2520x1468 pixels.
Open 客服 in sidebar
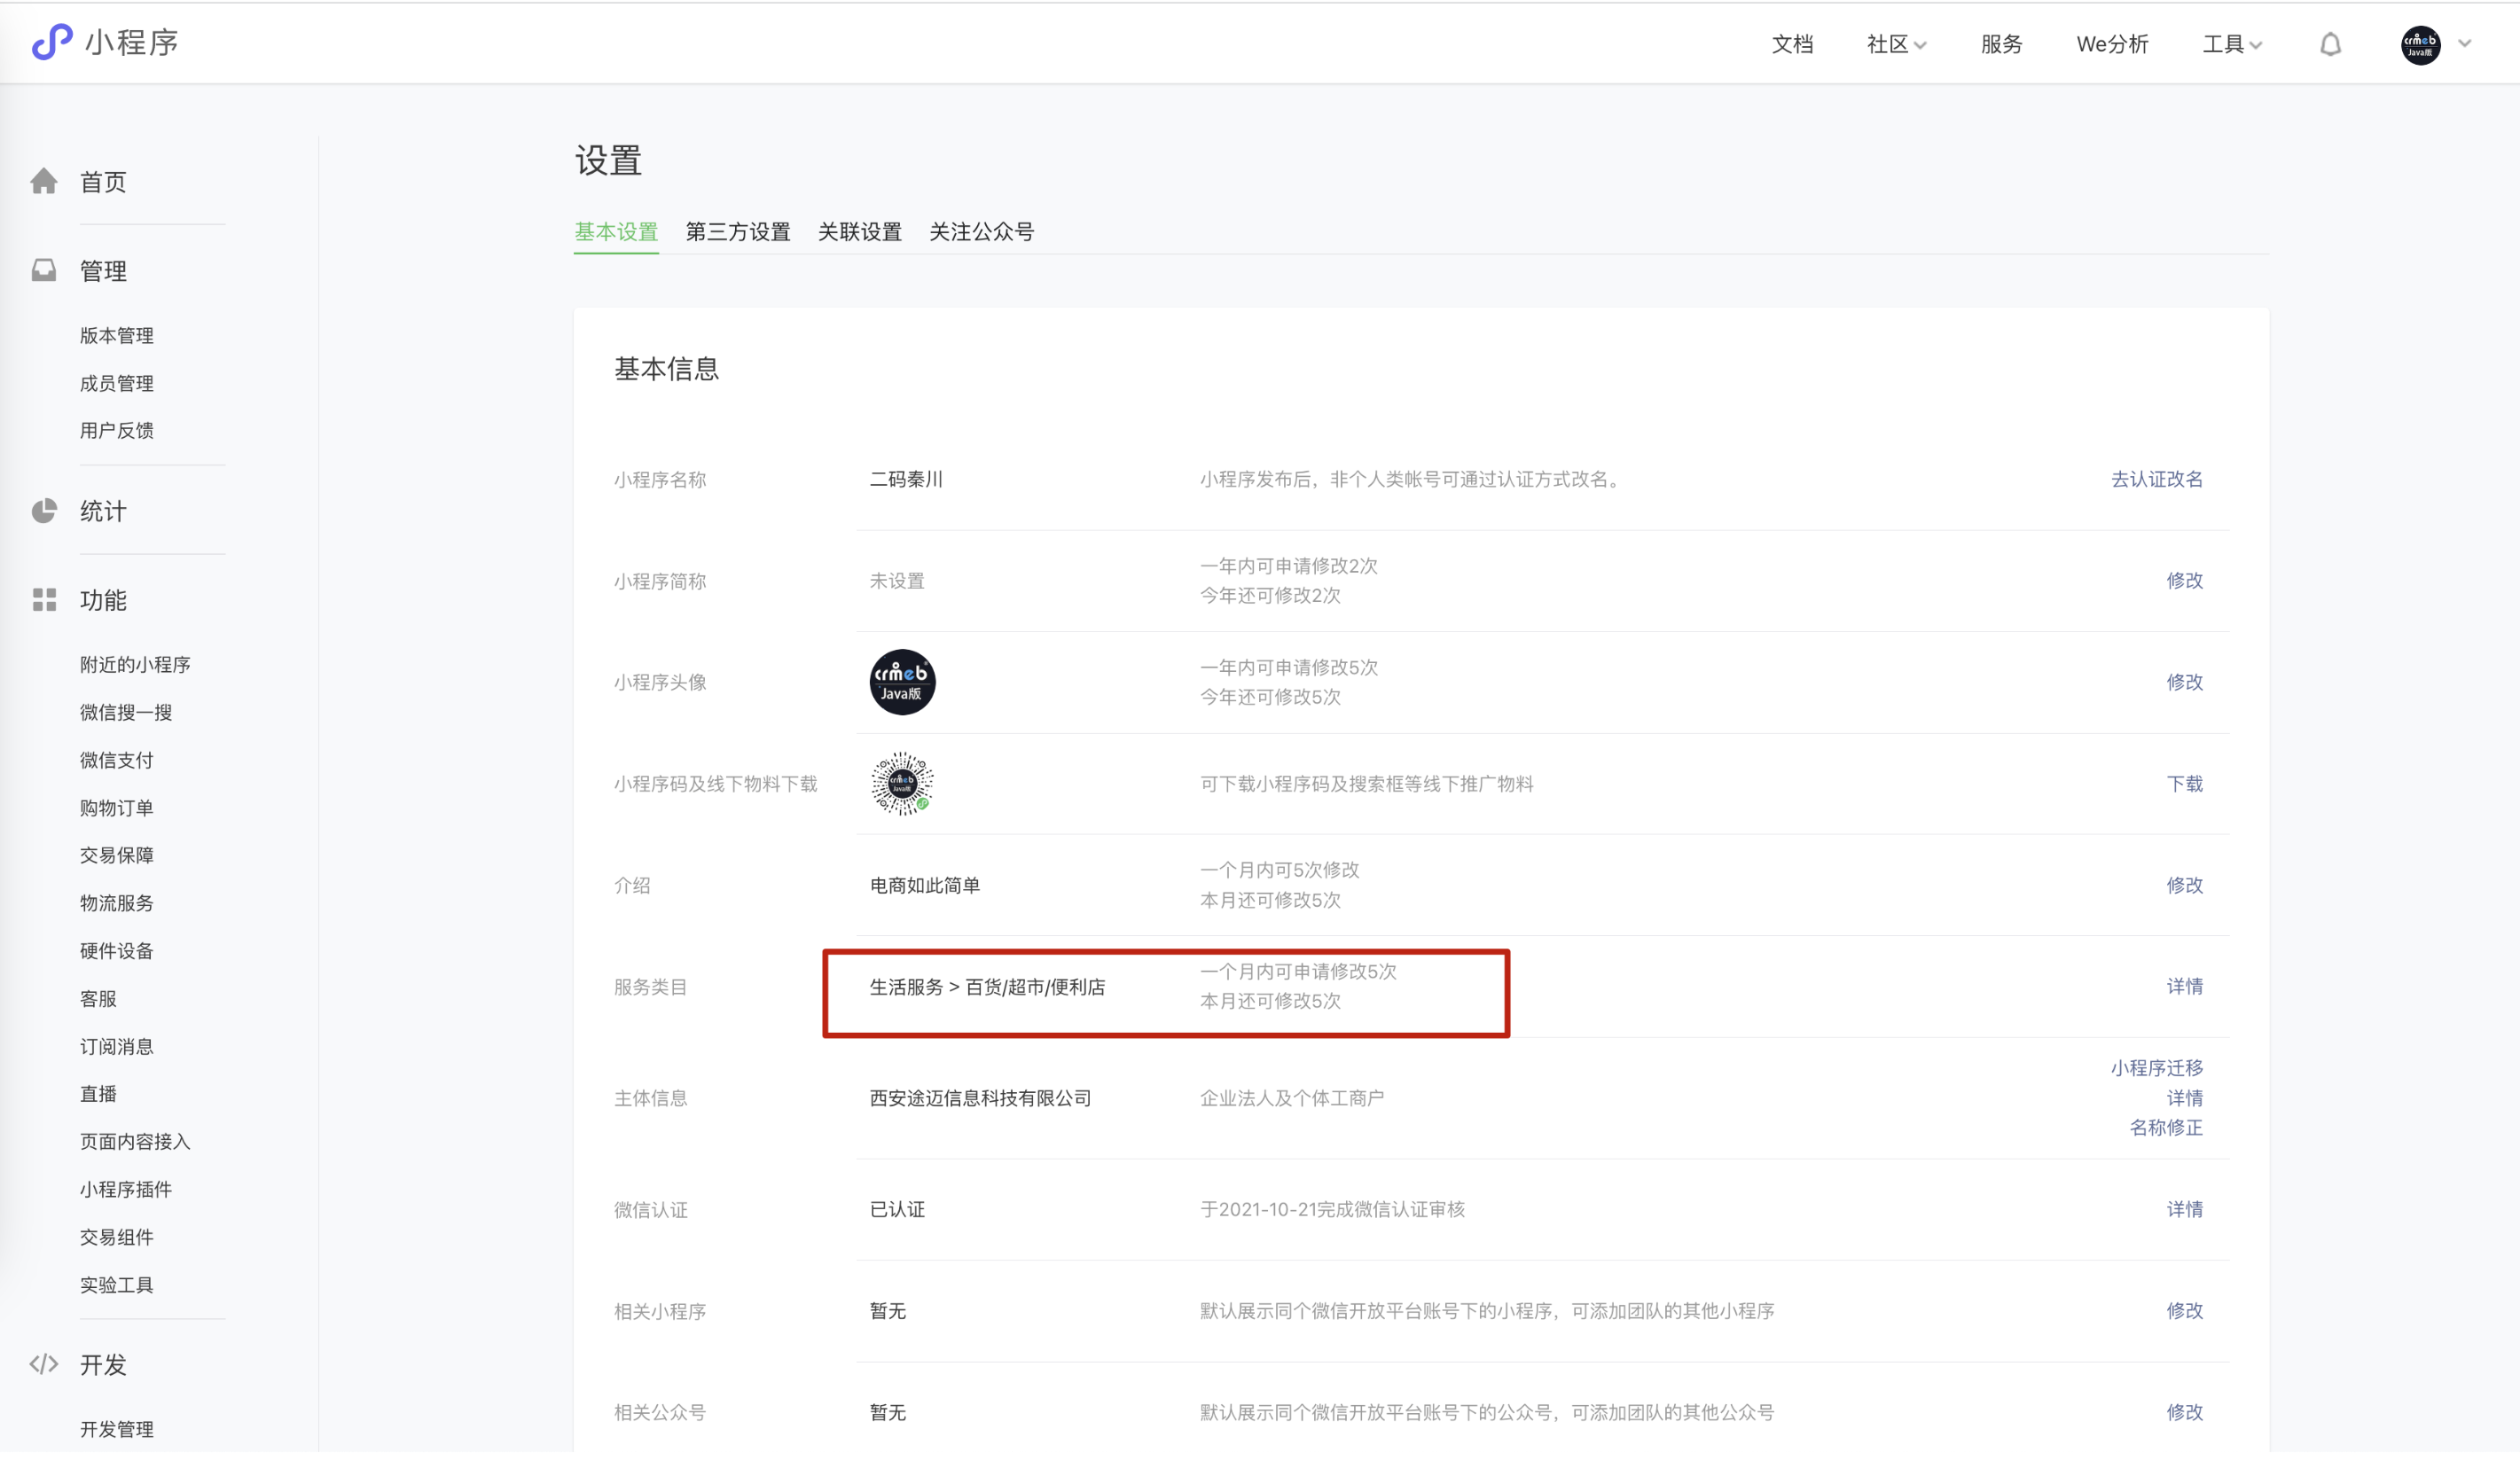(x=98, y=998)
